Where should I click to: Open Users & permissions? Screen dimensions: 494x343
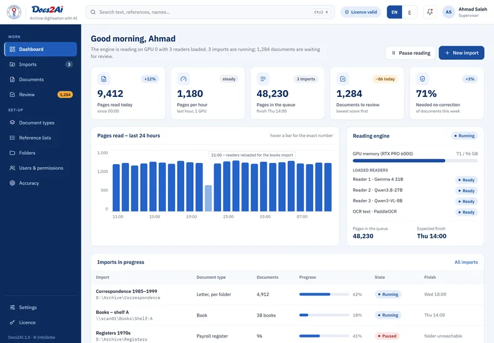41,168
